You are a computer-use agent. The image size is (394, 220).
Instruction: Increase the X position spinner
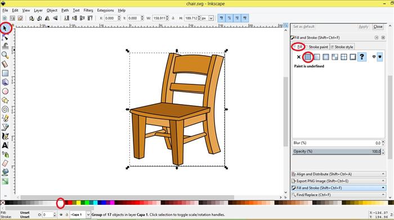click(119, 17)
